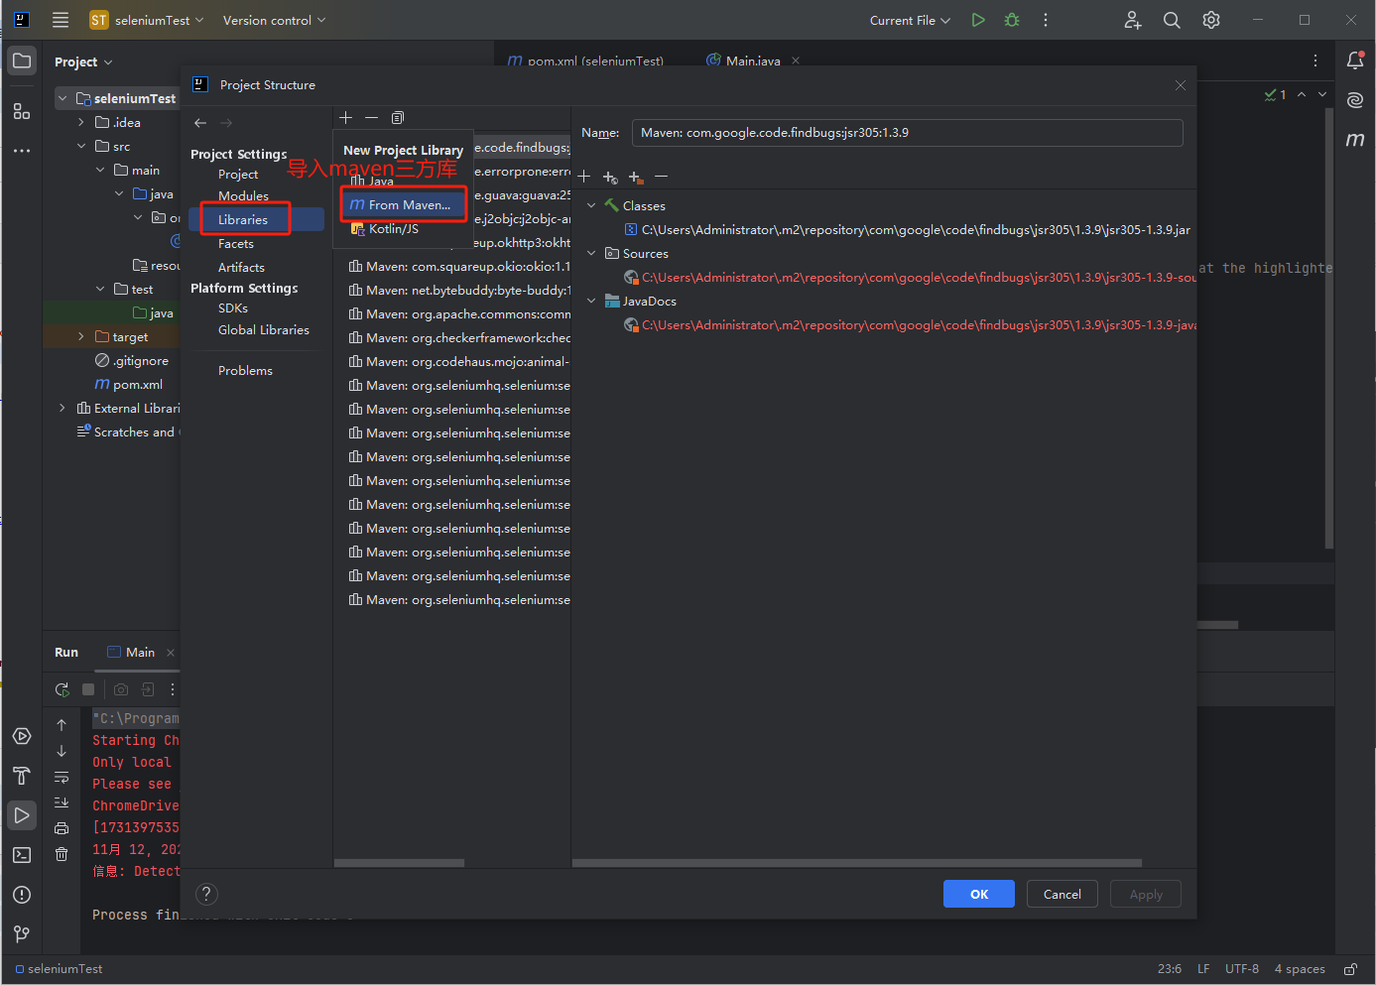Screen dimensions: 1376x985
Task: Open the Terminal tool window
Action: pyautogui.click(x=22, y=855)
